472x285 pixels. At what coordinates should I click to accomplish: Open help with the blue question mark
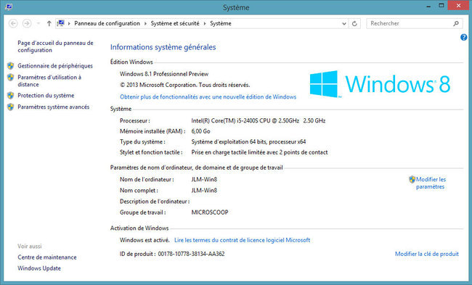tap(463, 37)
